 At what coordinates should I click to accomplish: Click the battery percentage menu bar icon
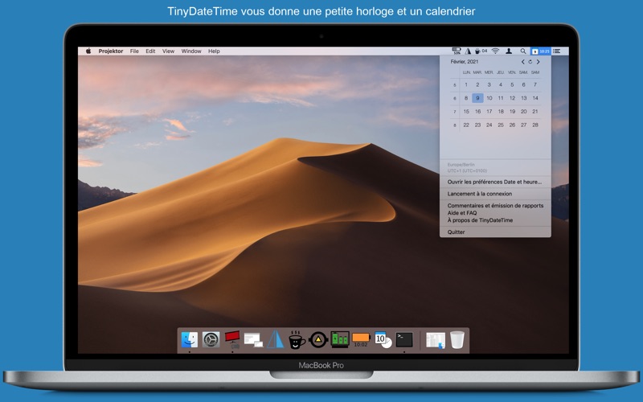tap(457, 51)
